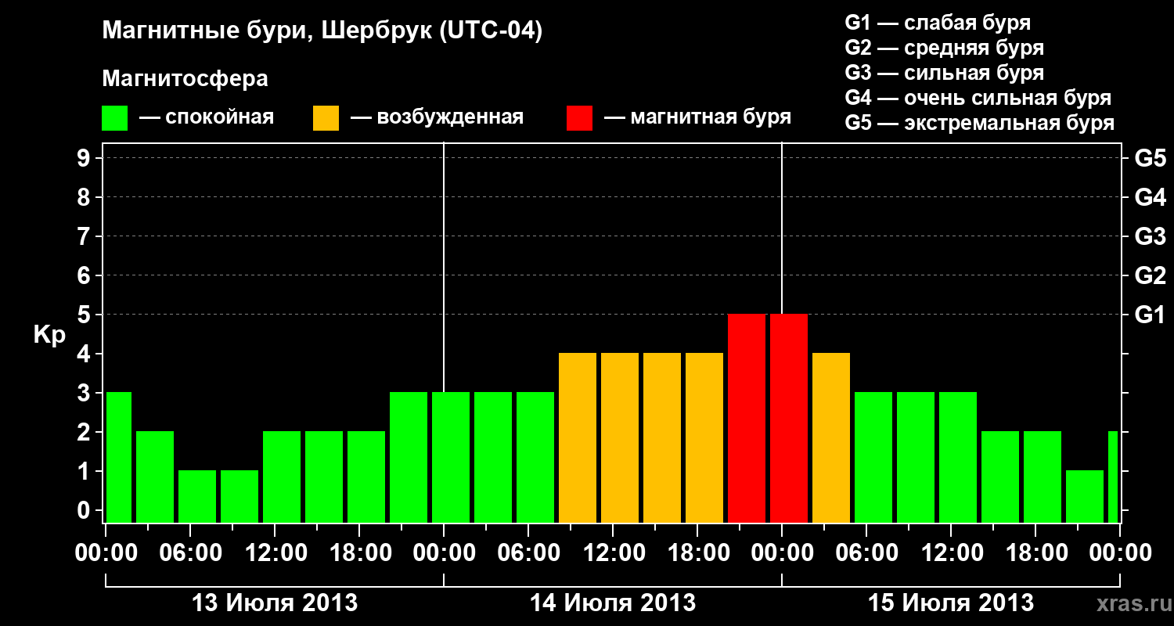Click the Kp value 9 on left axis

pyautogui.click(x=85, y=158)
